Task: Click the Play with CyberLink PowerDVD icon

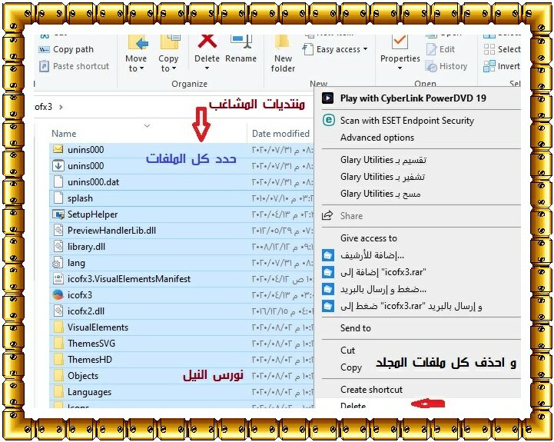Action: click(328, 98)
